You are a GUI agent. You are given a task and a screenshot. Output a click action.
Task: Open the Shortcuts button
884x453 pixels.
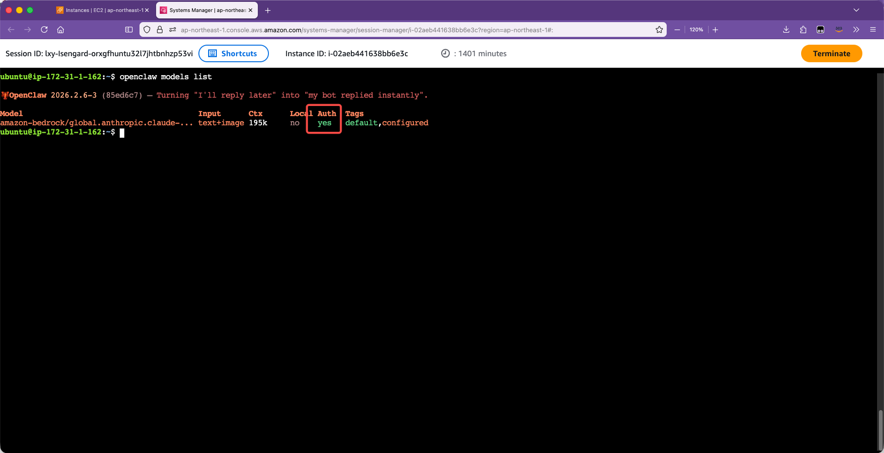click(x=233, y=53)
